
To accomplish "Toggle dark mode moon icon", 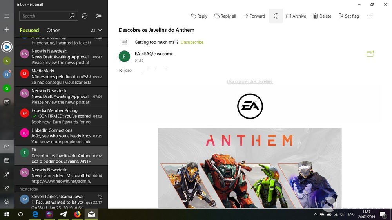I will 276,16.
